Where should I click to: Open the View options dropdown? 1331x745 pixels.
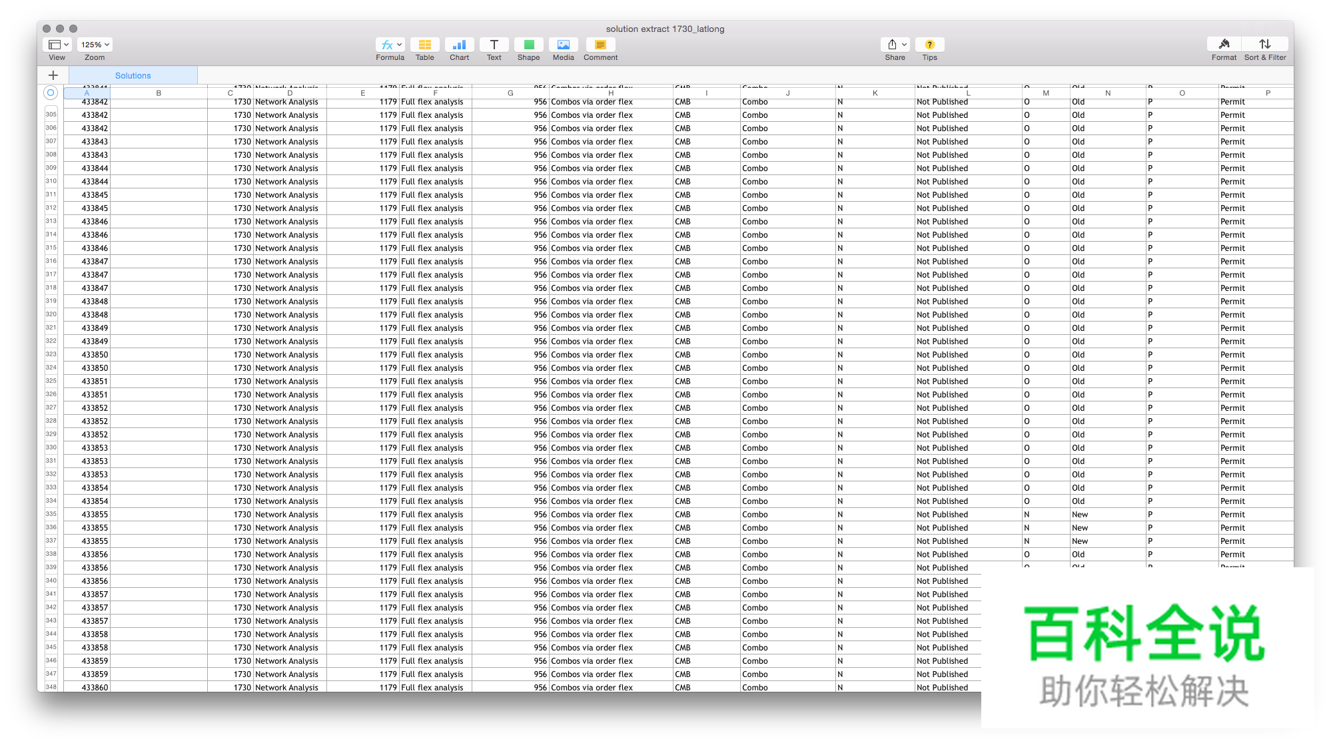coord(57,45)
